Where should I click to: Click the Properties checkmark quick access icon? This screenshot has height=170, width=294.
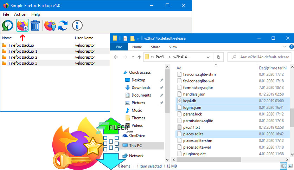pos(125,38)
